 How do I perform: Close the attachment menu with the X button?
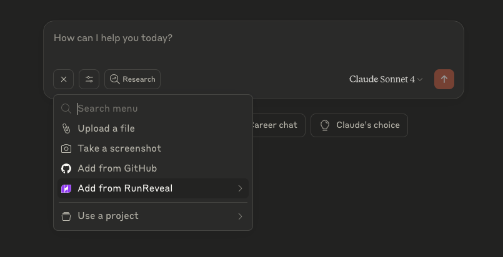[64, 79]
